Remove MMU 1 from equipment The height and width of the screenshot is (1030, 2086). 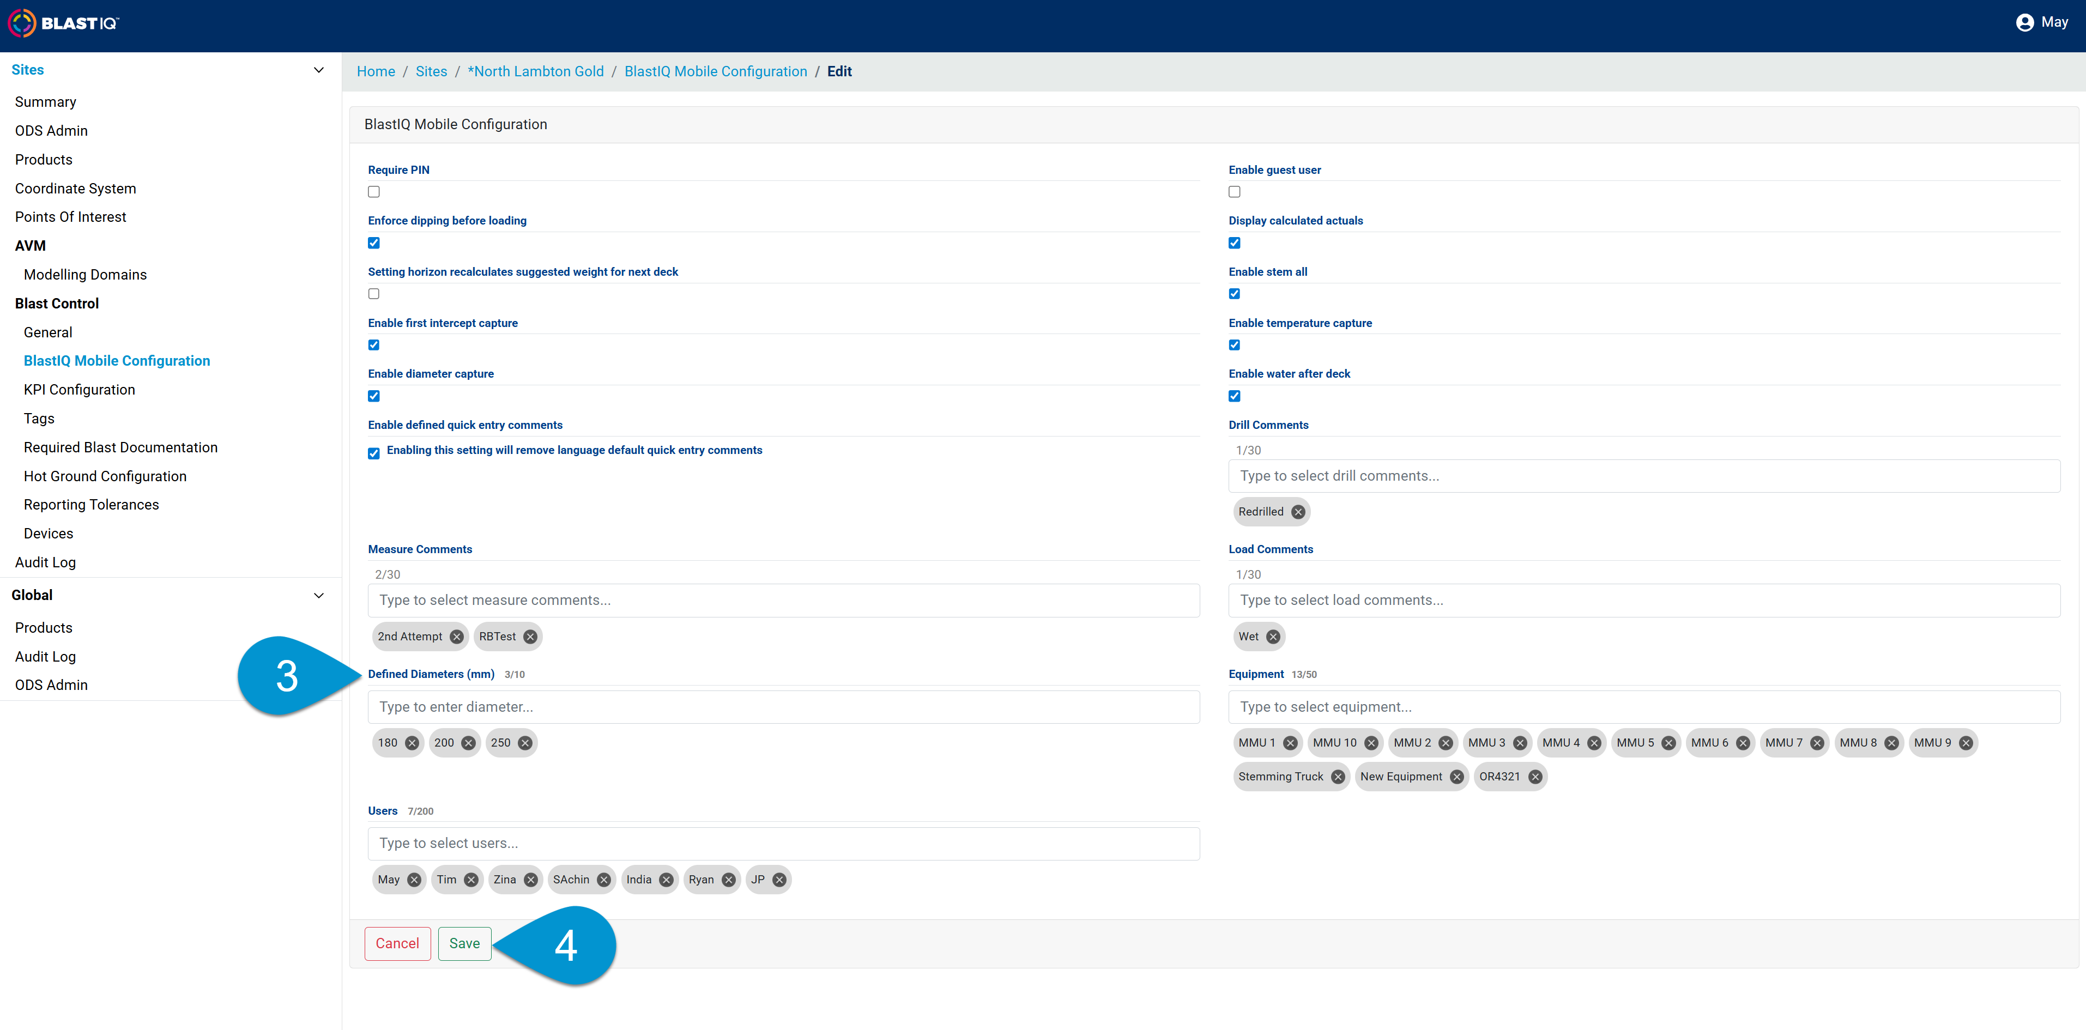1290,743
